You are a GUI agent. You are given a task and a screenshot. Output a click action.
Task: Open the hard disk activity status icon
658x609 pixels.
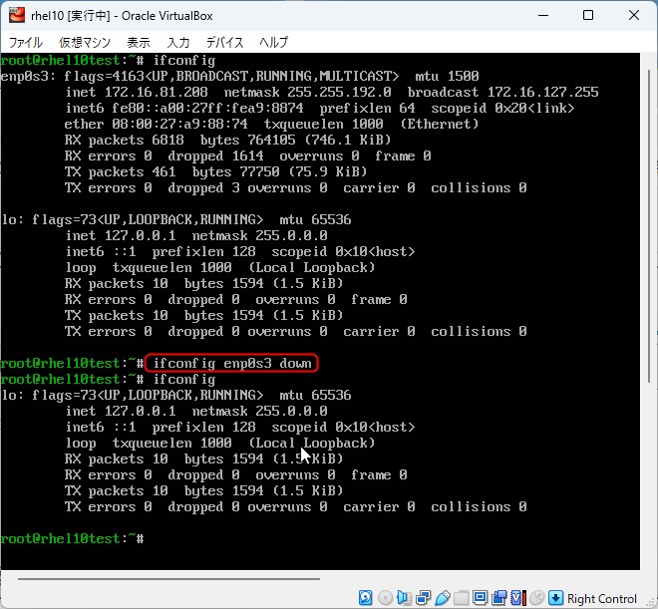pos(366,597)
